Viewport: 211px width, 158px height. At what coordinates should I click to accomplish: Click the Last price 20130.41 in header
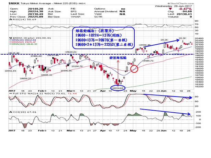pyautogui.click(x=184, y=14)
